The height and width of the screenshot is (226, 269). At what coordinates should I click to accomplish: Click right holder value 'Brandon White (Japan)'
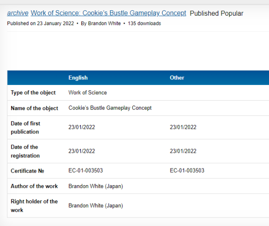(x=96, y=206)
